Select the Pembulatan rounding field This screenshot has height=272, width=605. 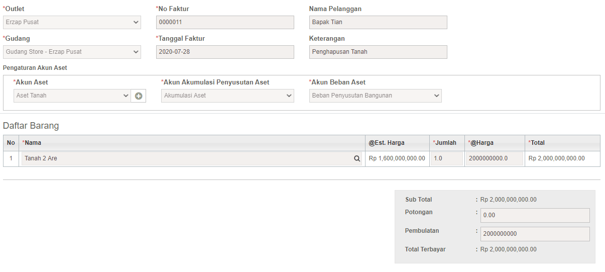click(x=535, y=234)
